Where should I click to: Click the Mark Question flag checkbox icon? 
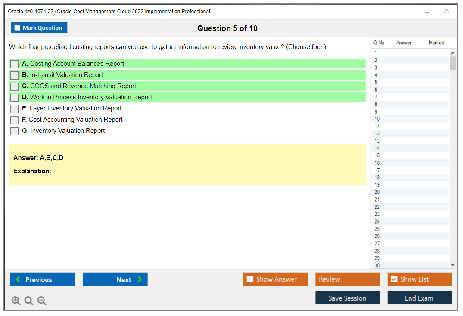tap(17, 27)
